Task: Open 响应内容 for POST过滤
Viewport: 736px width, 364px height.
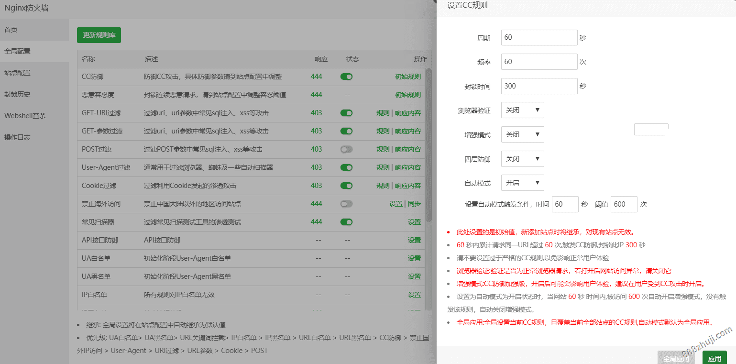Action: coord(408,149)
